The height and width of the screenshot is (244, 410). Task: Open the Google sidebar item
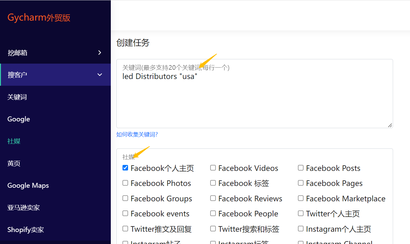pos(19,119)
